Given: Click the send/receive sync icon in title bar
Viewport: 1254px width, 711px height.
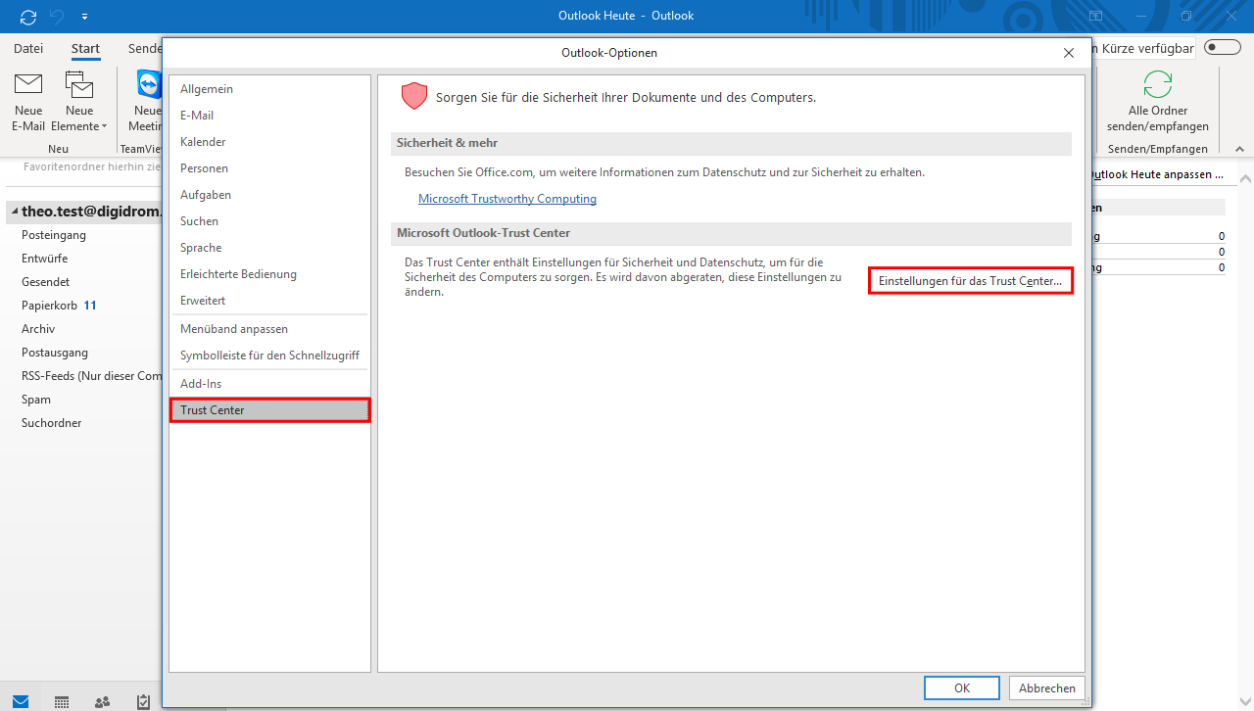Looking at the screenshot, I should tap(28, 17).
